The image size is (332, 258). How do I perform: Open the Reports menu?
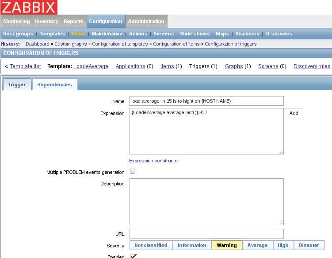[73, 21]
